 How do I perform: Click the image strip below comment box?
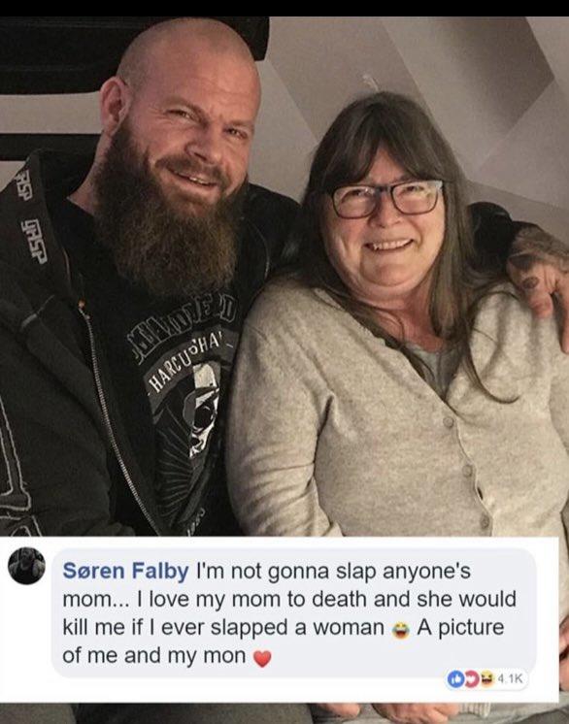pos(284,713)
